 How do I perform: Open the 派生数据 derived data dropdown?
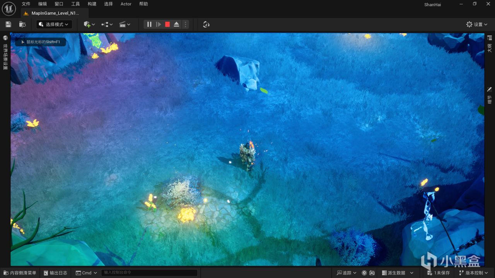(x=397, y=273)
